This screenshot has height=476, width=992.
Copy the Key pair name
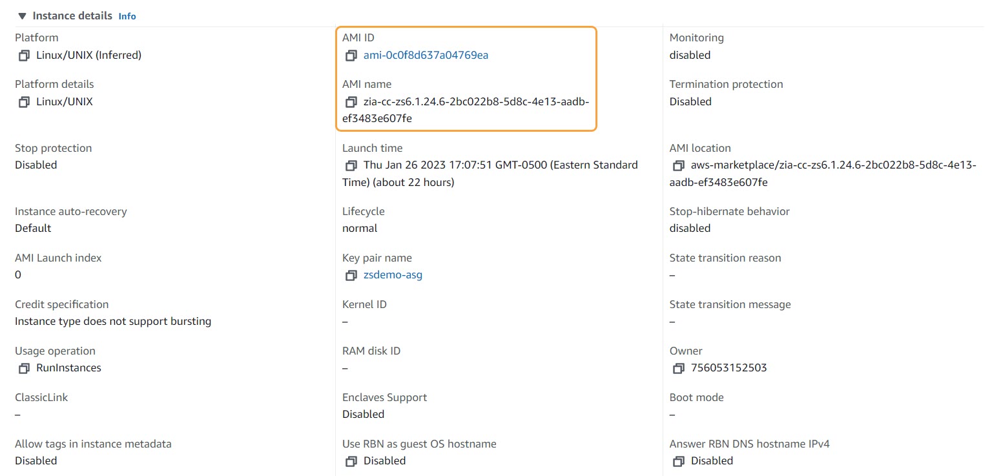point(351,275)
